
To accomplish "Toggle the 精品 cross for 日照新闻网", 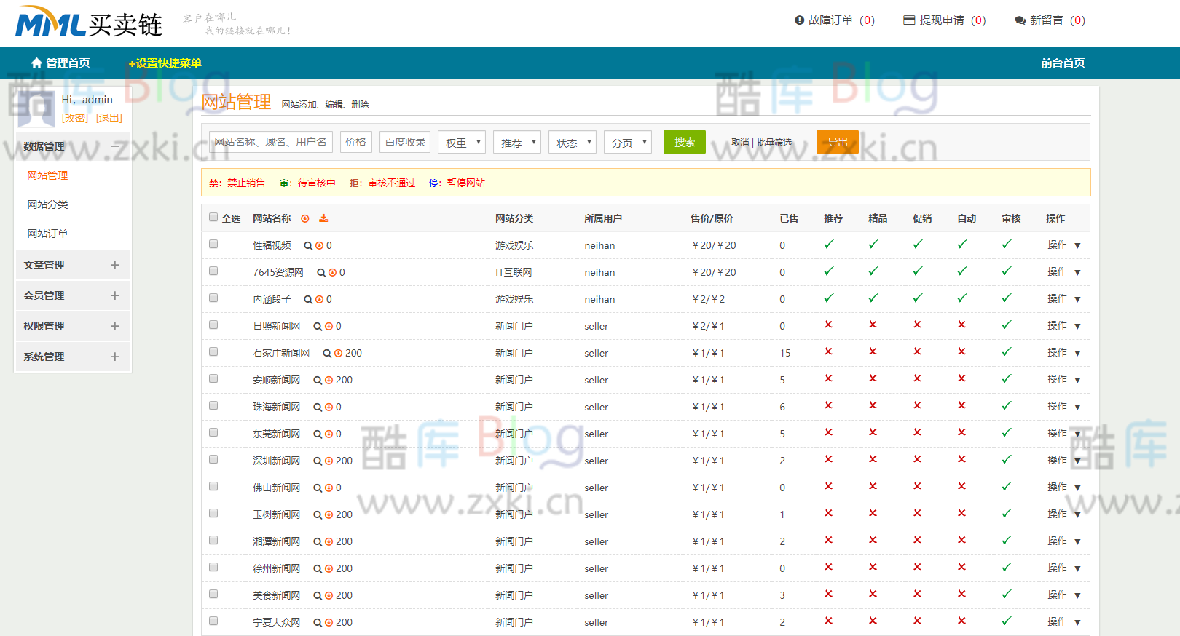I will click(873, 325).
